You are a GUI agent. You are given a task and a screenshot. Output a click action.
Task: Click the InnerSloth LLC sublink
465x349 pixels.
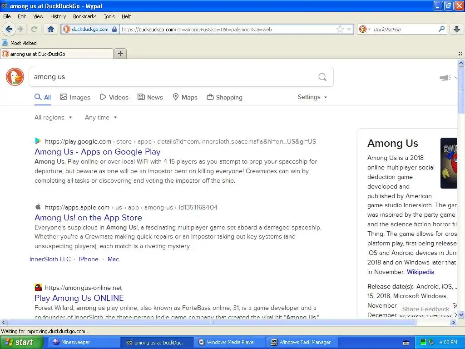pos(50,259)
